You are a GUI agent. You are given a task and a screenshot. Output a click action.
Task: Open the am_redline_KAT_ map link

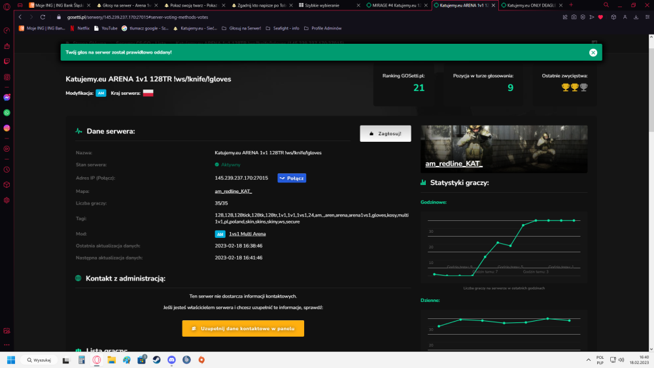point(233,192)
